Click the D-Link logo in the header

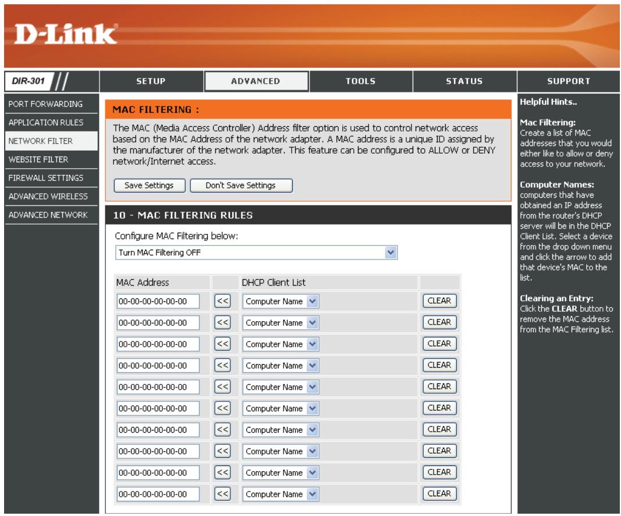point(66,34)
